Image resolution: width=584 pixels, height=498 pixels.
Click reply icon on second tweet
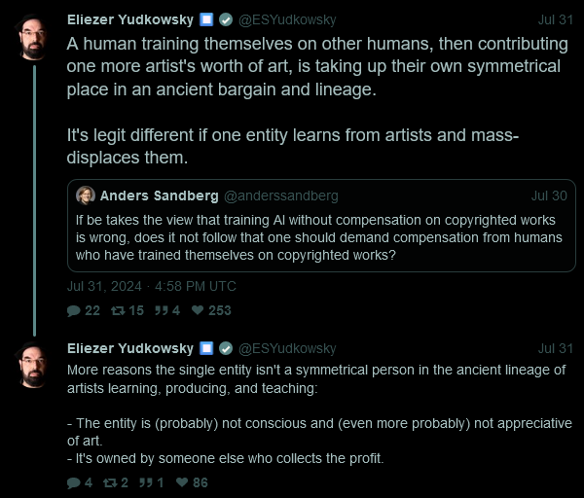pyautogui.click(x=74, y=483)
